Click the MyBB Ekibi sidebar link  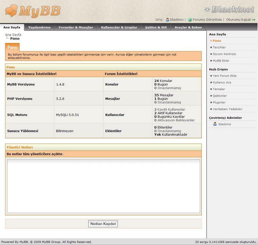(x=221, y=61)
